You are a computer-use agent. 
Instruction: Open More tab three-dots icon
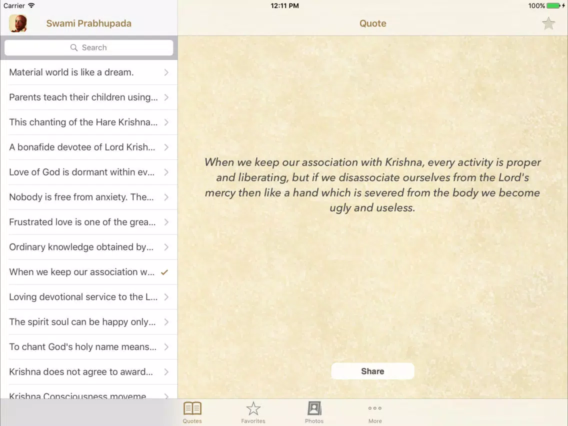point(375,408)
